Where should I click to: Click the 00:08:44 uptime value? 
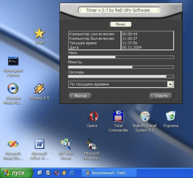[x=130, y=34]
